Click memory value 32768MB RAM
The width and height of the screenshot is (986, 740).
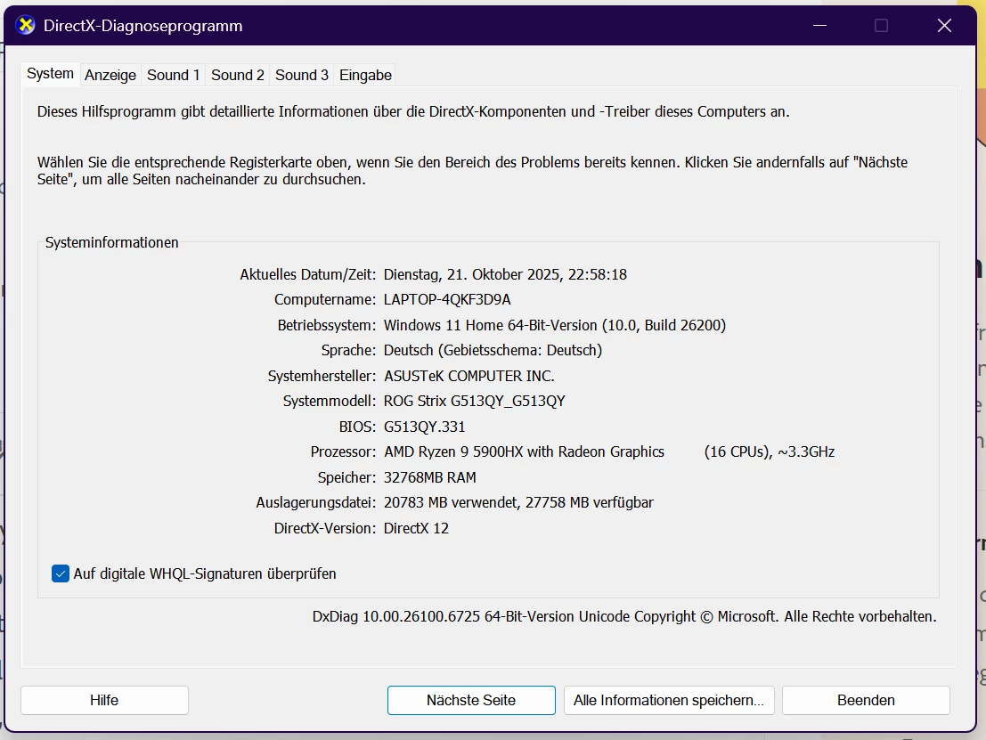tap(430, 477)
